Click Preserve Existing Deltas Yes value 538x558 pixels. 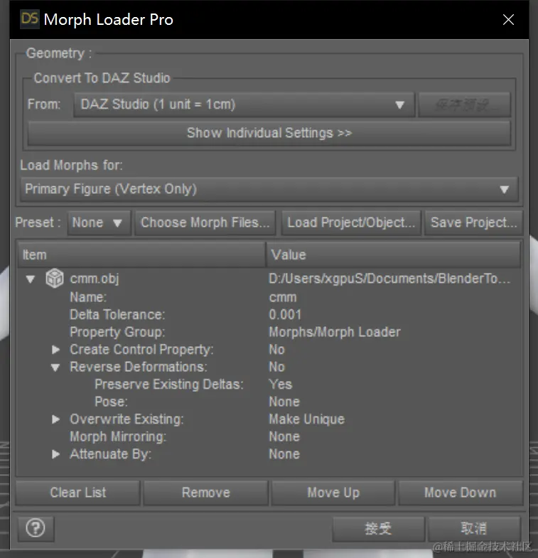(281, 385)
